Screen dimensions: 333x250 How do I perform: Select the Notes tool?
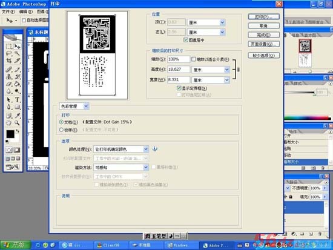pos(9,116)
